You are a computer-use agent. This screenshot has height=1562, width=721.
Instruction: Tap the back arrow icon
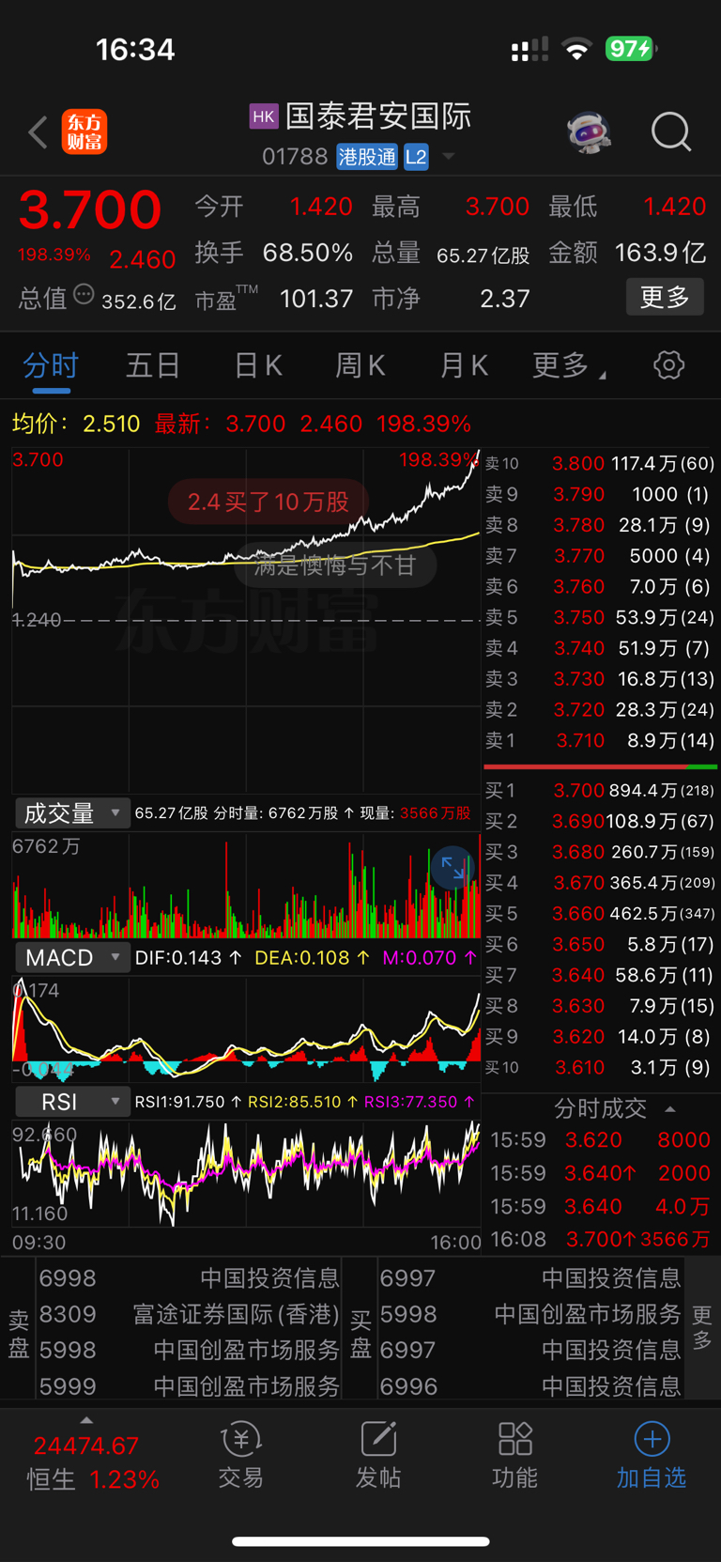tap(38, 132)
